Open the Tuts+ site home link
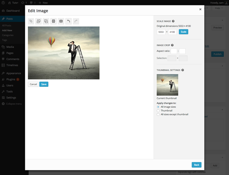This screenshot has width=229, height=175. click(x=13, y=3)
